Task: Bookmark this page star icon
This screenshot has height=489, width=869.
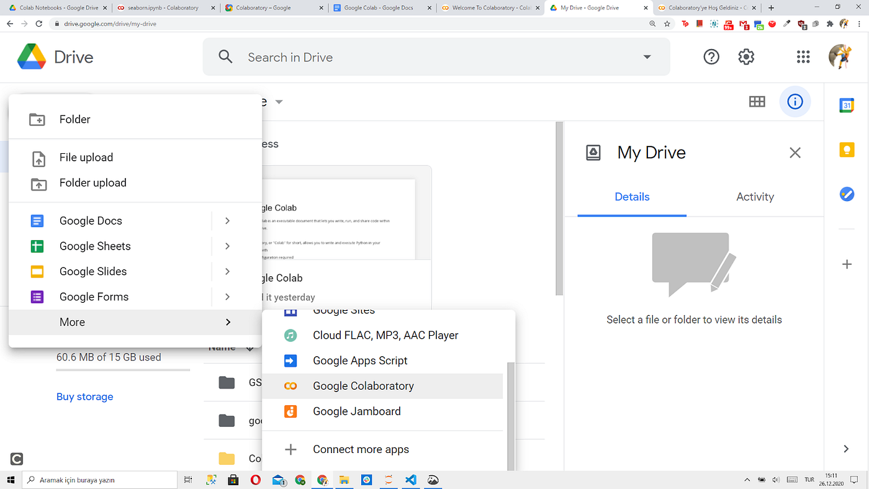Action: click(x=667, y=24)
